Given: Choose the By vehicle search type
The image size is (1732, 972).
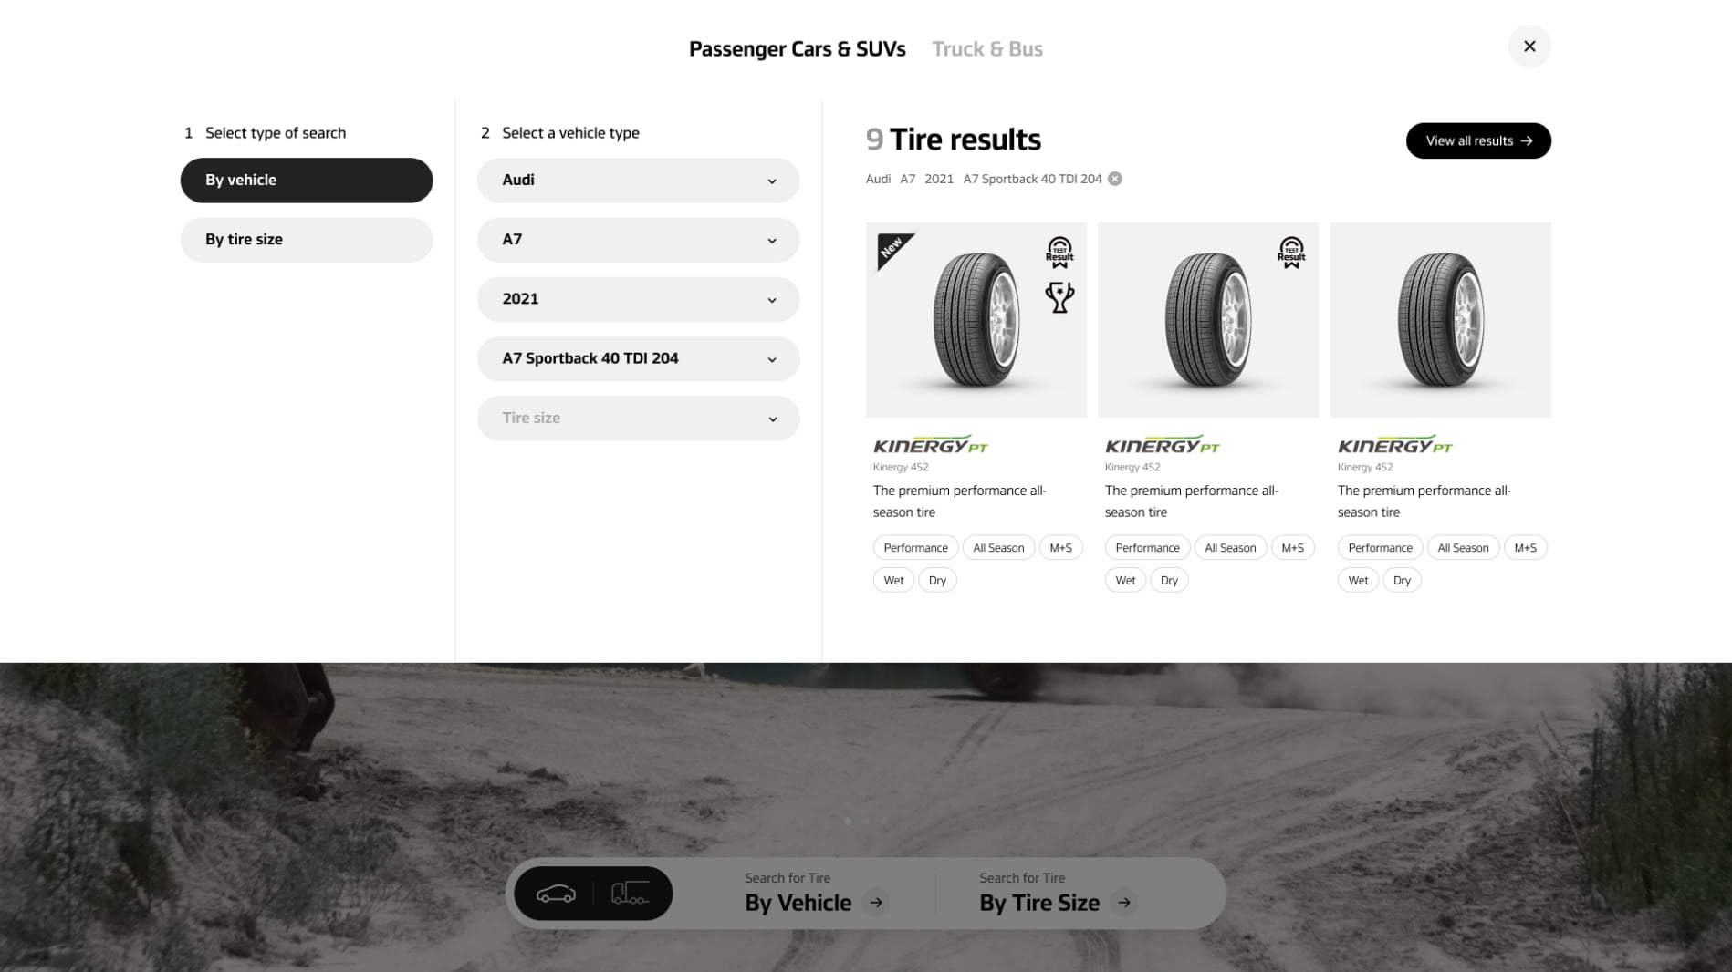Looking at the screenshot, I should (x=307, y=181).
